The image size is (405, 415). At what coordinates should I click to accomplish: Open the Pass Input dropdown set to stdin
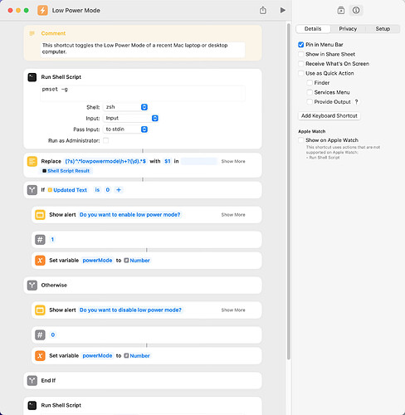tap(125, 129)
